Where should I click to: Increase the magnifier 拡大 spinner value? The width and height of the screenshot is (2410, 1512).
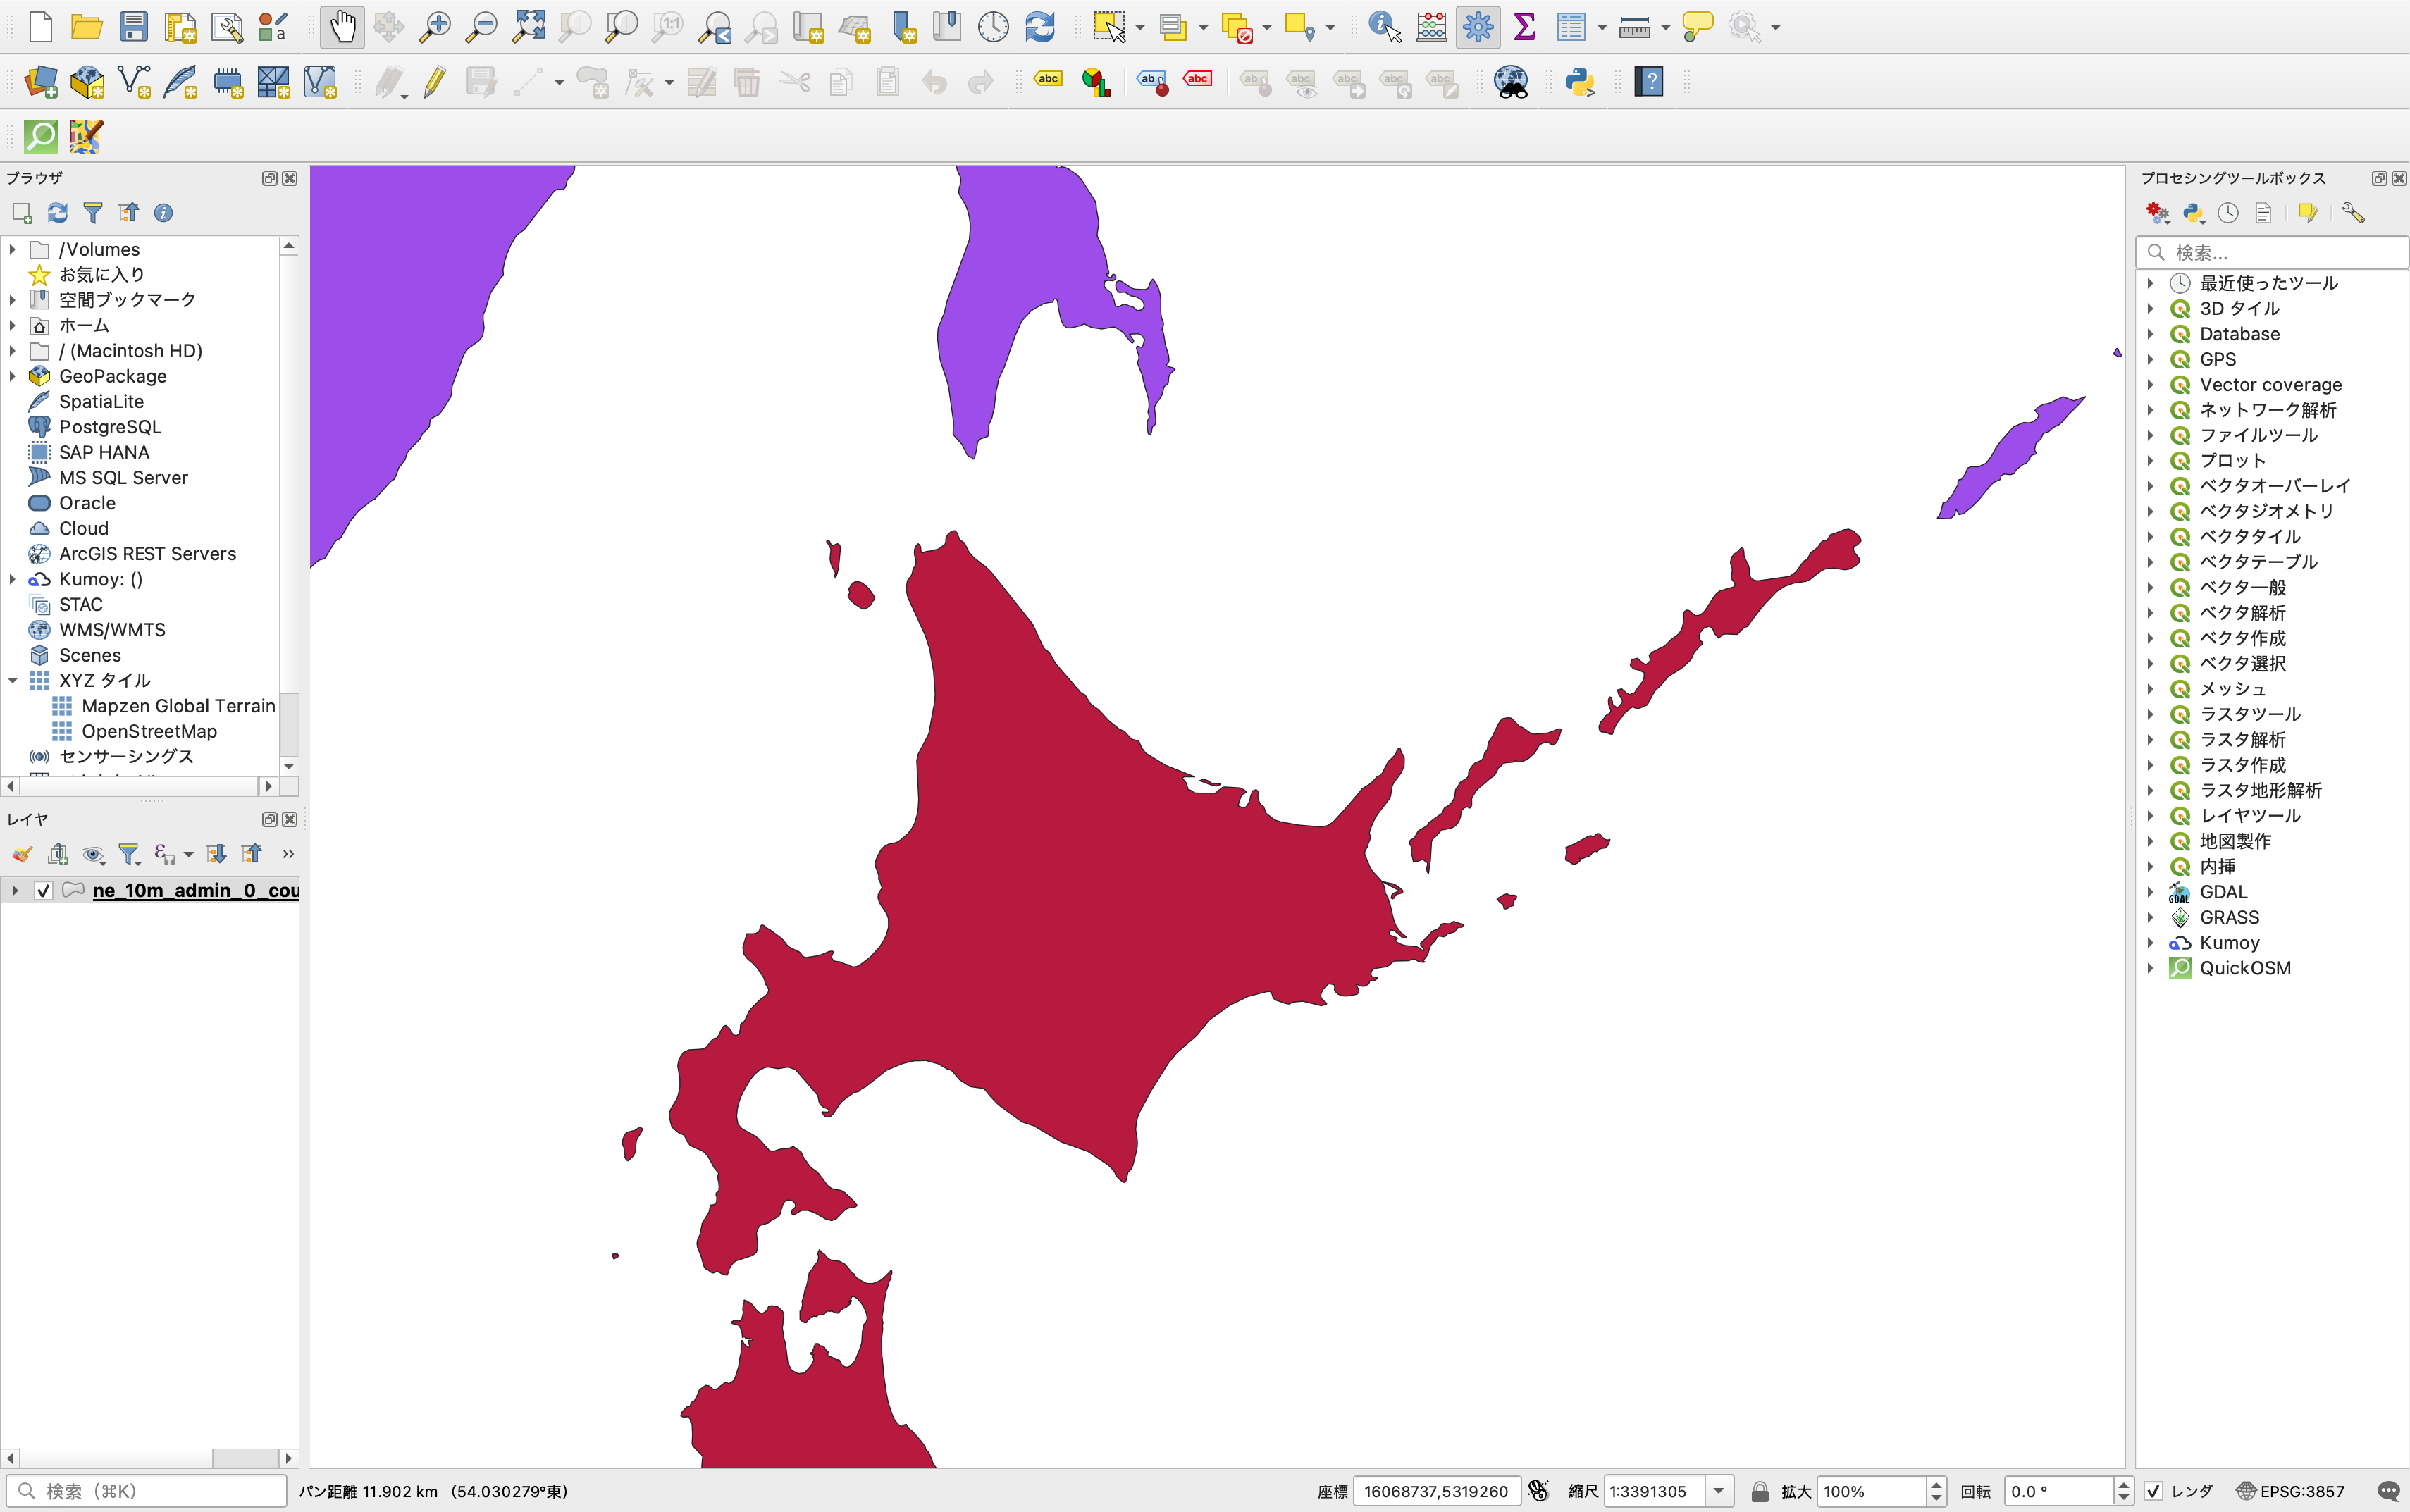(x=1936, y=1485)
